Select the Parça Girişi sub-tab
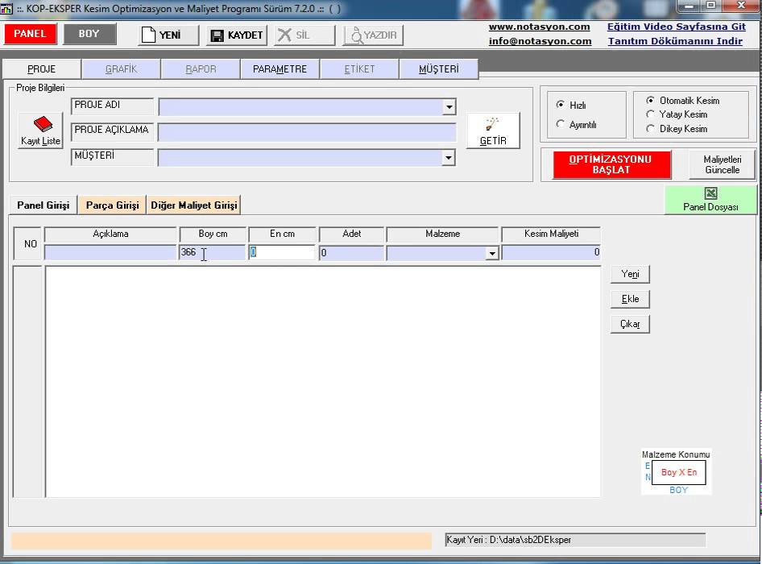This screenshot has height=564, width=762. tap(112, 205)
